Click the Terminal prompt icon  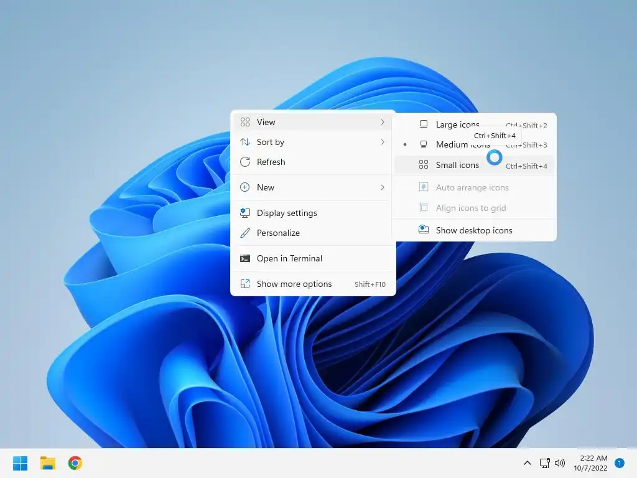tap(245, 258)
